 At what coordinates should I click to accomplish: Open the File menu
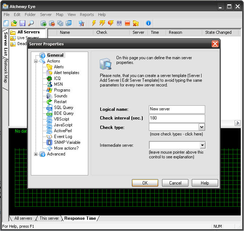click(x=7, y=15)
